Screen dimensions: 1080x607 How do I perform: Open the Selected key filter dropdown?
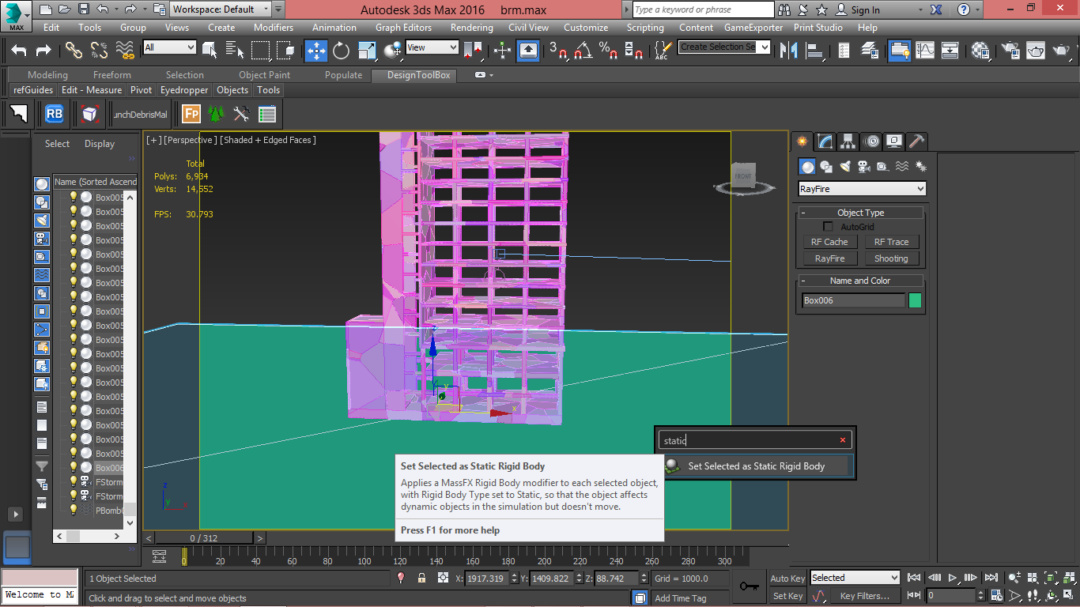[855, 578]
